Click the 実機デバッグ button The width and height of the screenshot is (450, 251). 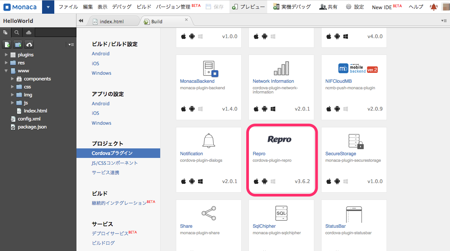click(x=292, y=7)
